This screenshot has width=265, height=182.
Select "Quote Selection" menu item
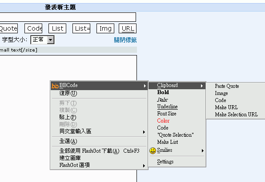pos(177,135)
